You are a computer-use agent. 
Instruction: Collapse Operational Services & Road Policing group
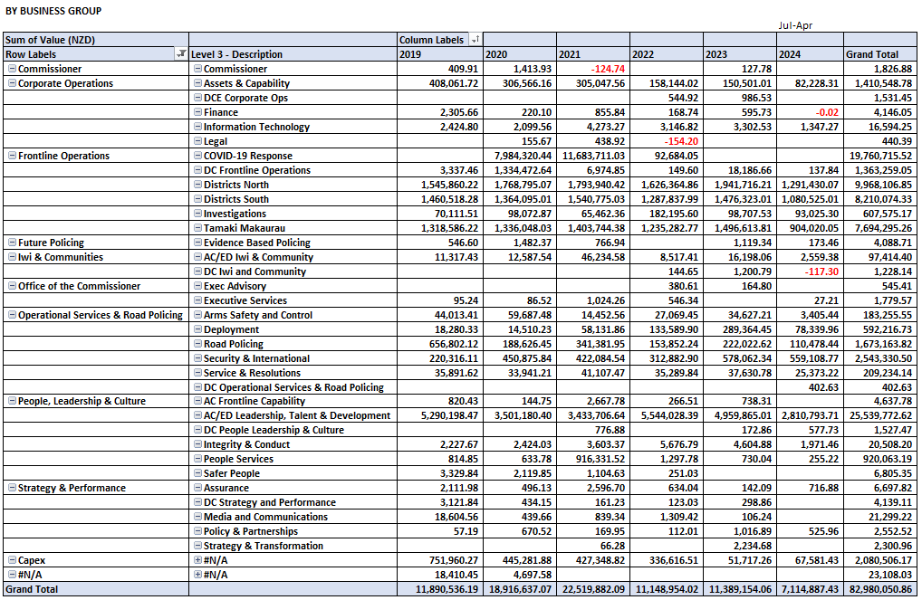tap(12, 315)
